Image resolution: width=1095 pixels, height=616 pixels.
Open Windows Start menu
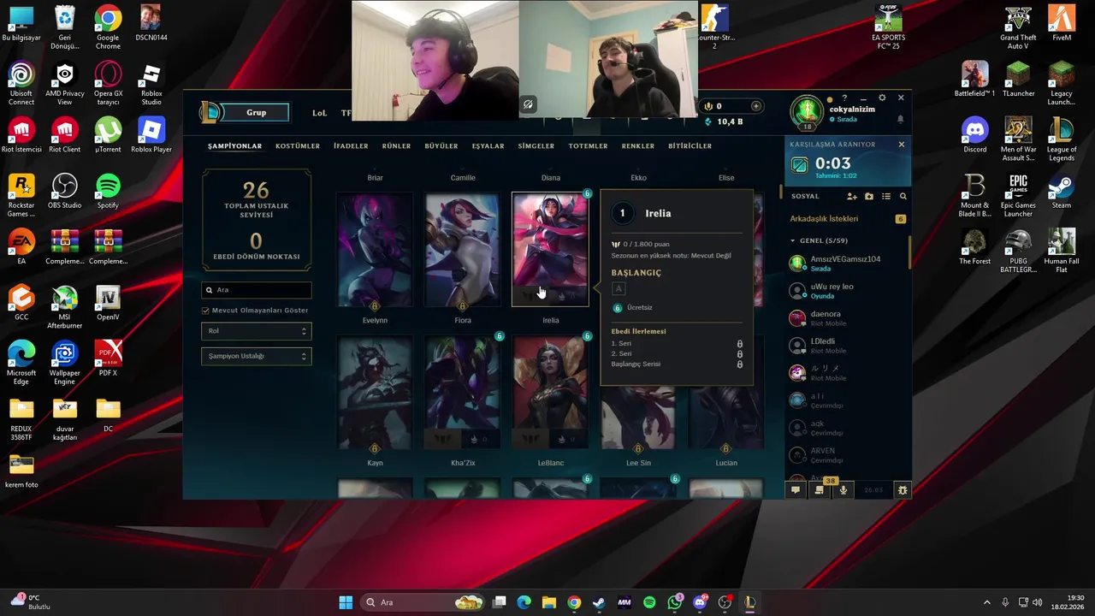[x=346, y=602]
